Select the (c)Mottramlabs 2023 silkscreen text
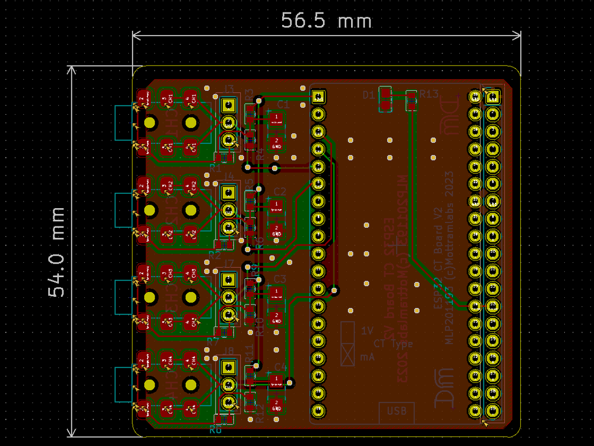Screen dimensions: 594x446 coord(449,226)
